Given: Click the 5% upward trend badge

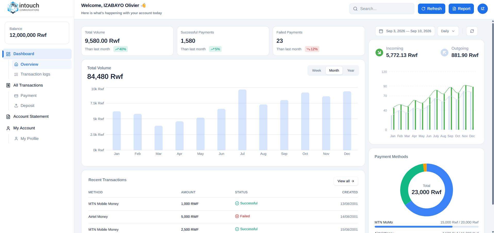Looking at the screenshot, I should point(215,49).
